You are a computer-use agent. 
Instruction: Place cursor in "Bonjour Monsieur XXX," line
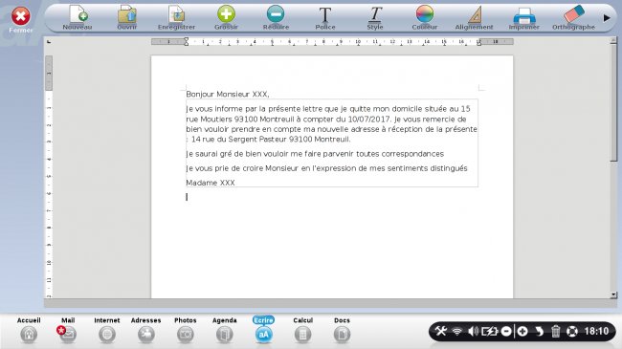(228, 94)
